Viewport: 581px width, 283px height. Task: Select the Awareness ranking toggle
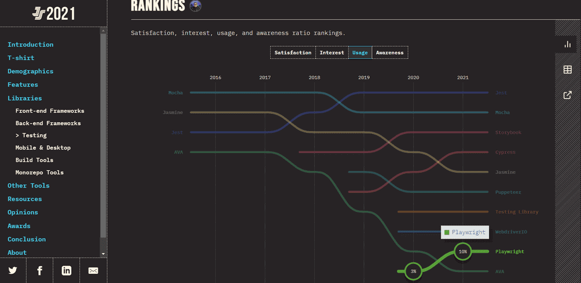tap(389, 53)
